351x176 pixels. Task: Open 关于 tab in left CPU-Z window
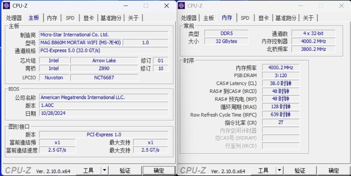click(133, 18)
